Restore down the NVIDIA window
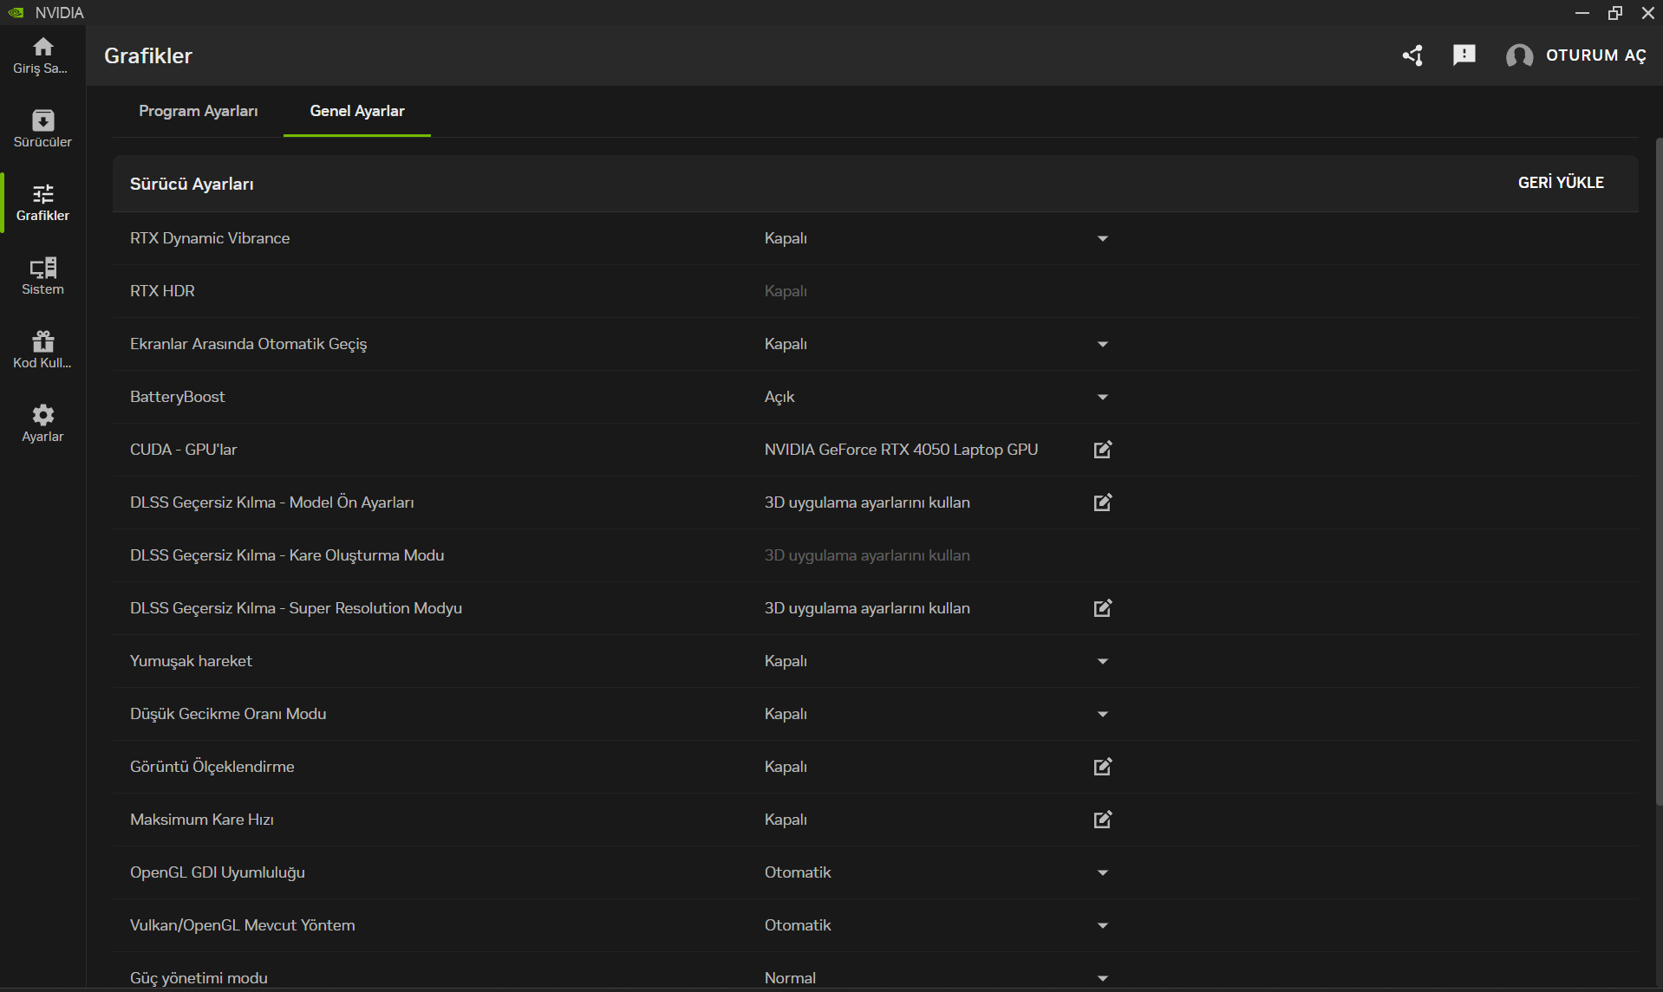The width and height of the screenshot is (1663, 992). click(x=1614, y=12)
